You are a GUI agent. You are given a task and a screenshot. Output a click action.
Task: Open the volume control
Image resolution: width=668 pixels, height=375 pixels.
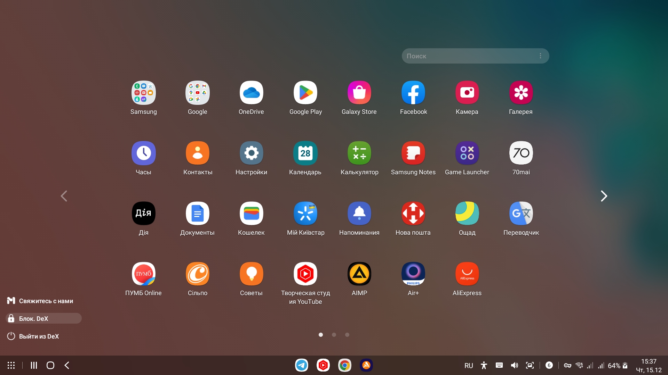click(515, 365)
